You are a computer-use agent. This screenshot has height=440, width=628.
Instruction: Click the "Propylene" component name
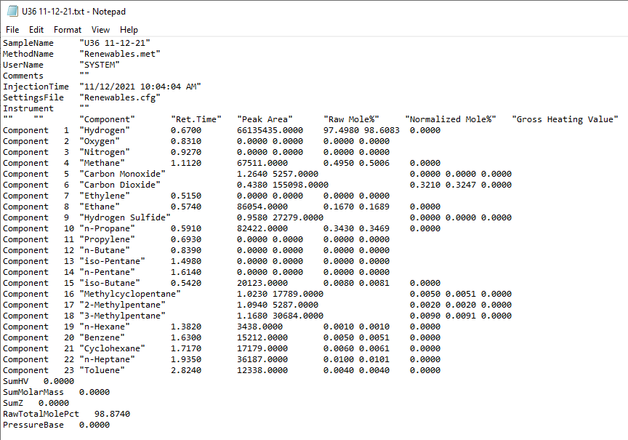[107, 239]
